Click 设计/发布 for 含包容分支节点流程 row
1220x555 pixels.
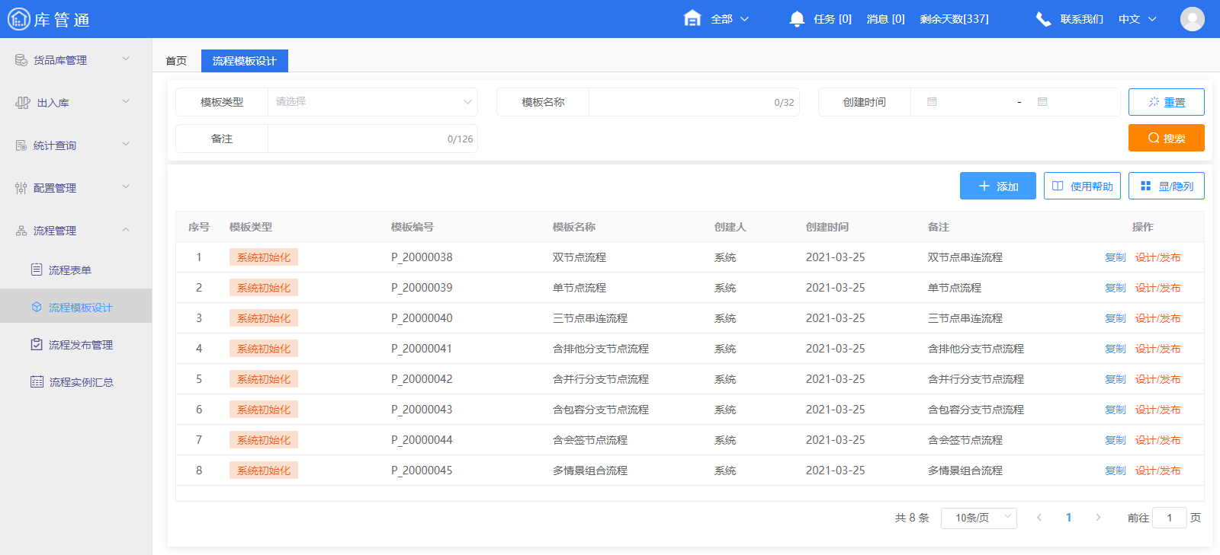pyautogui.click(x=1158, y=410)
